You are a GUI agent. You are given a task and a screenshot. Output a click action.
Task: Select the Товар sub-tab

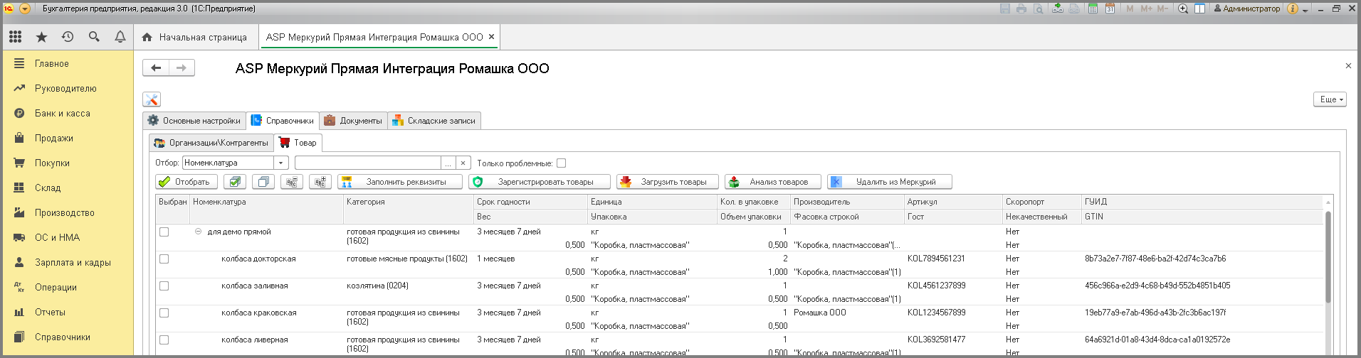coord(298,143)
